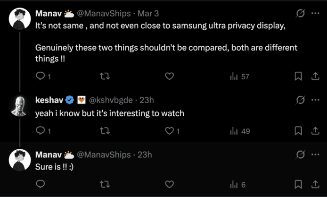Share Manav's "Sure is" reply
This screenshot has width=327, height=197.
(315, 184)
